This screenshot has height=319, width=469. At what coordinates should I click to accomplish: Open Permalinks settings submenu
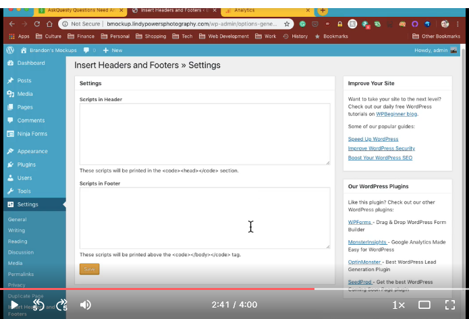[21, 274]
